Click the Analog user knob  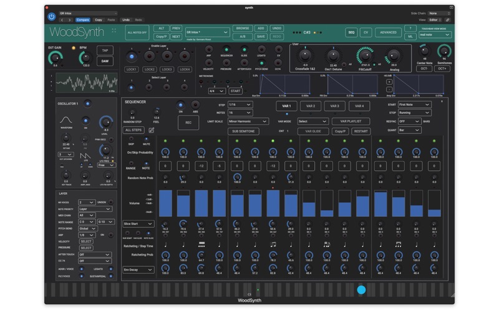(394, 55)
